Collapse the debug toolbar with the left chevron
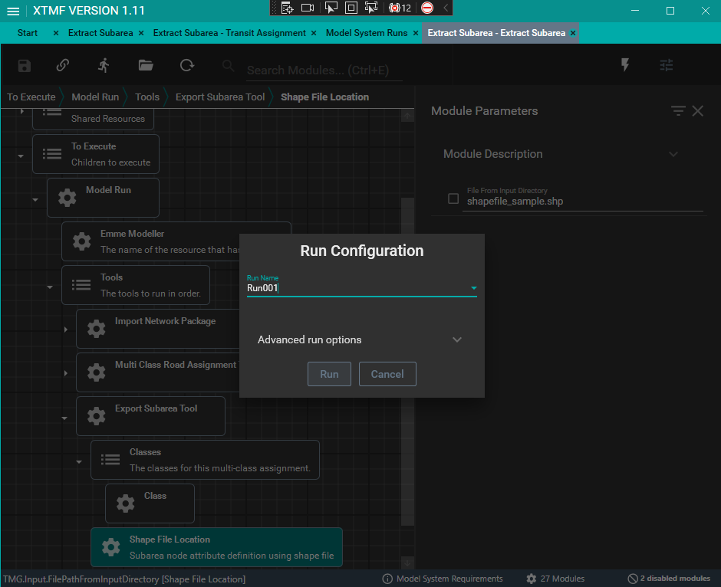 [x=446, y=8]
